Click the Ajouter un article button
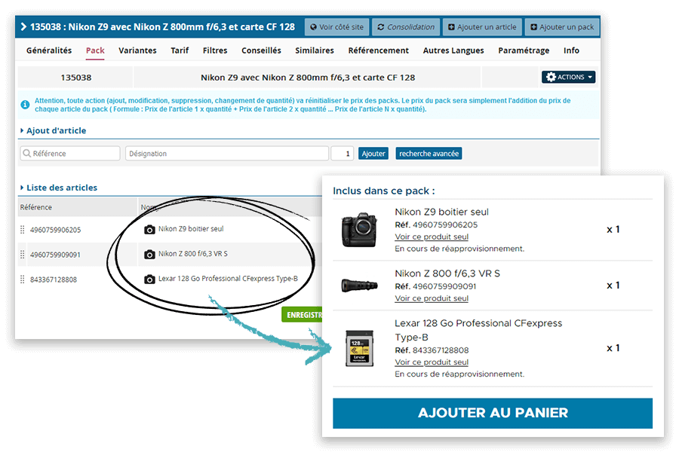The height and width of the screenshot is (452, 679). (482, 27)
